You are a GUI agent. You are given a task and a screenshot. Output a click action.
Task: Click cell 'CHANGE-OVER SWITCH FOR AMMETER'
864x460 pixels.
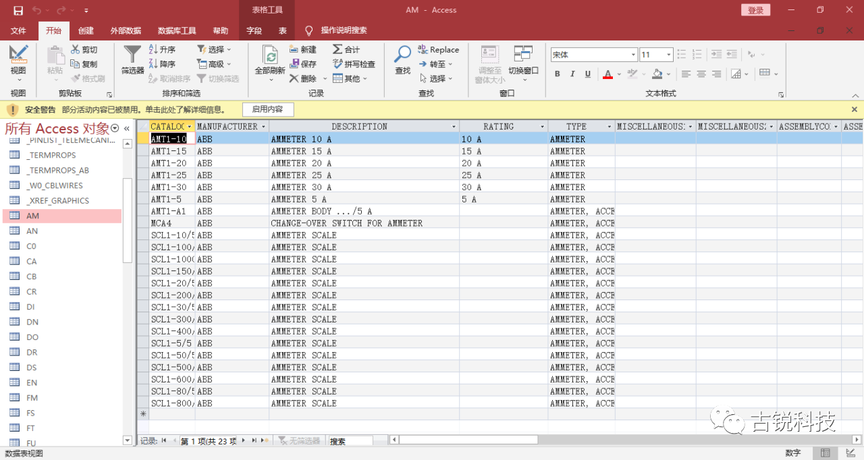click(x=364, y=223)
